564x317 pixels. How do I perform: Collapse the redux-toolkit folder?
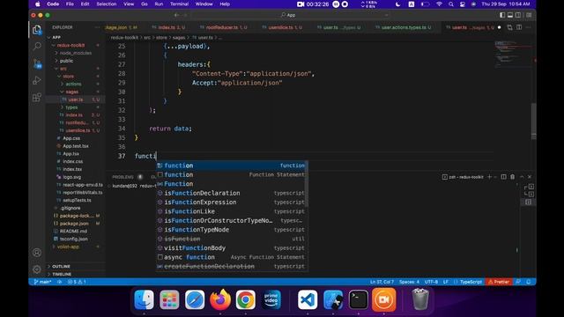point(70,45)
